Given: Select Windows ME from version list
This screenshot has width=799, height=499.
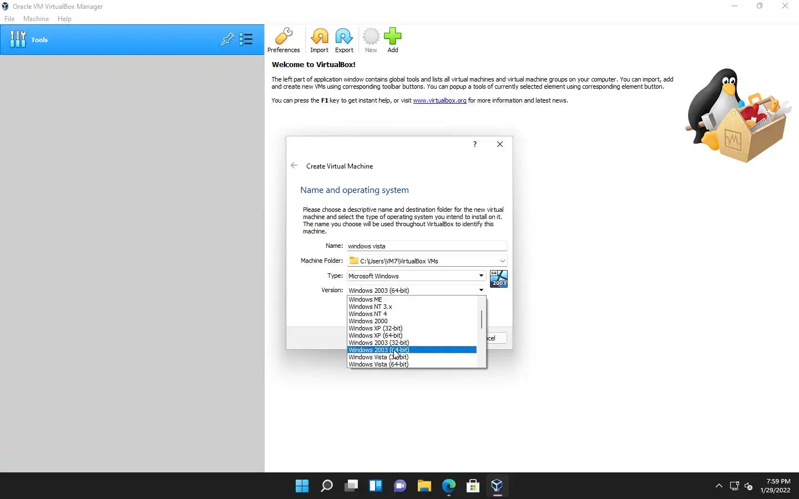Looking at the screenshot, I should (x=412, y=299).
